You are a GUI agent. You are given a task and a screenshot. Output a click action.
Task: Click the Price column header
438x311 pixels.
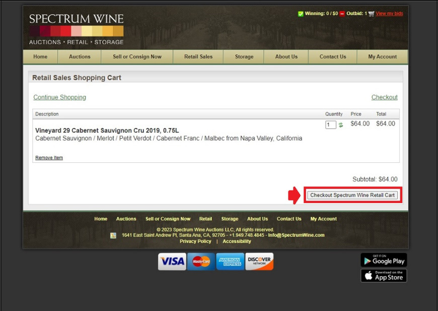coord(356,114)
